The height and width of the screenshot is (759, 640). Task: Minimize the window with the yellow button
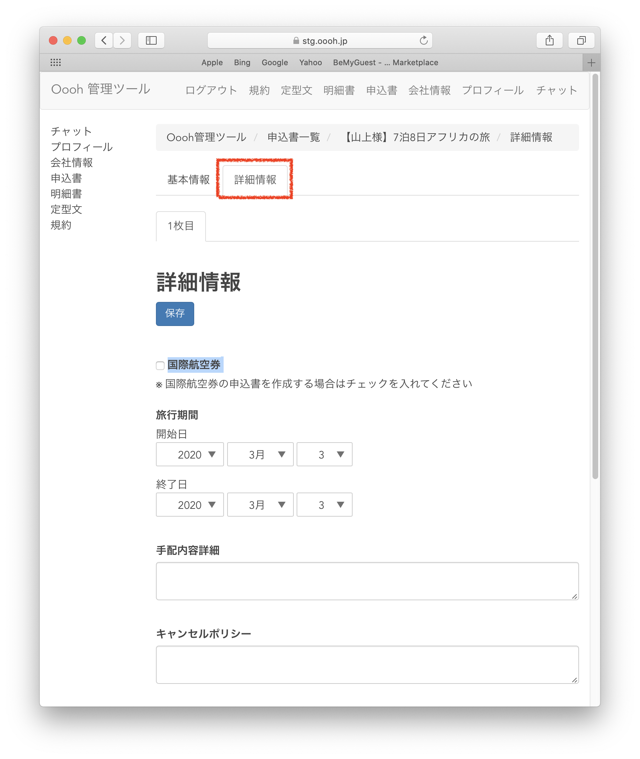(67, 40)
